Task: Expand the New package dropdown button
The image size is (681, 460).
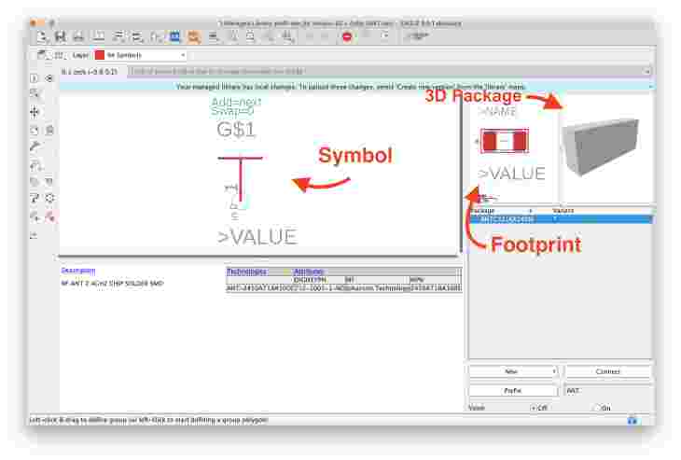Action: tap(555, 371)
